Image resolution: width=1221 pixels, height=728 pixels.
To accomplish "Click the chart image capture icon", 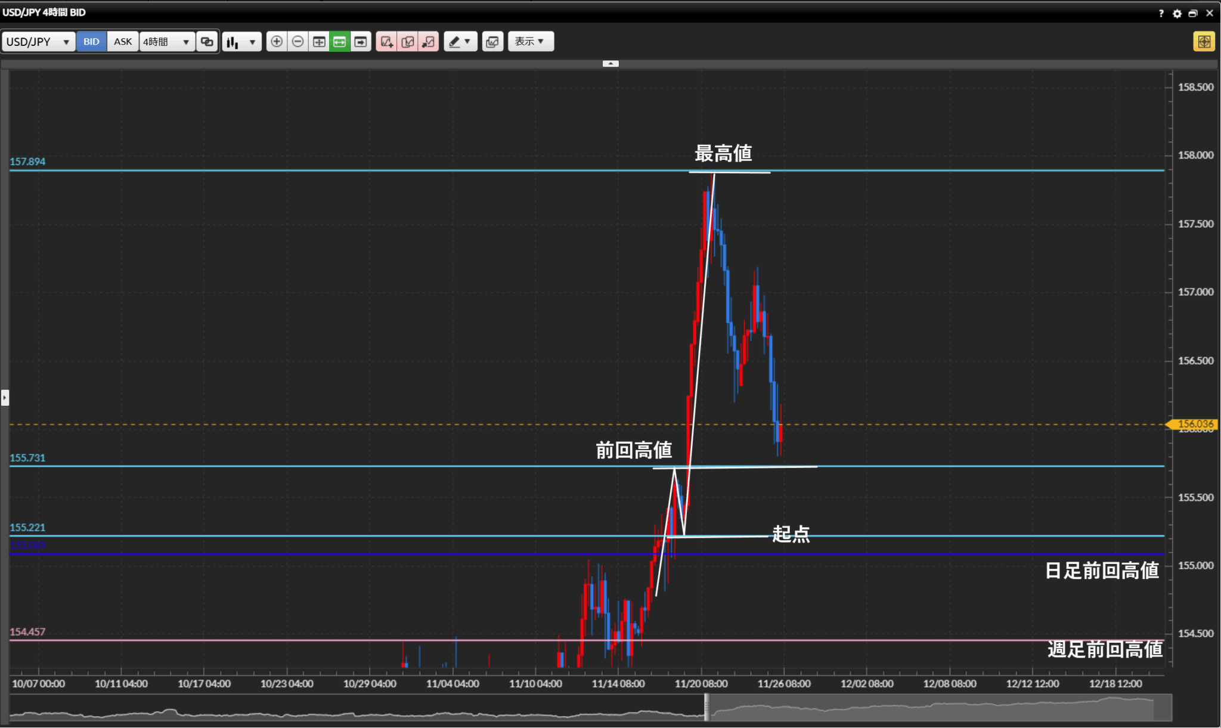I will (492, 42).
